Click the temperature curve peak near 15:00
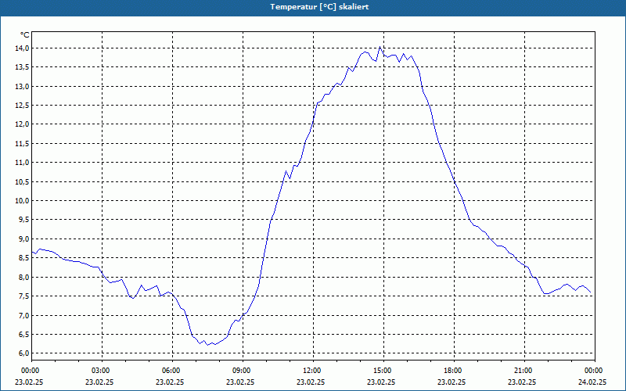The image size is (626, 391). point(380,47)
